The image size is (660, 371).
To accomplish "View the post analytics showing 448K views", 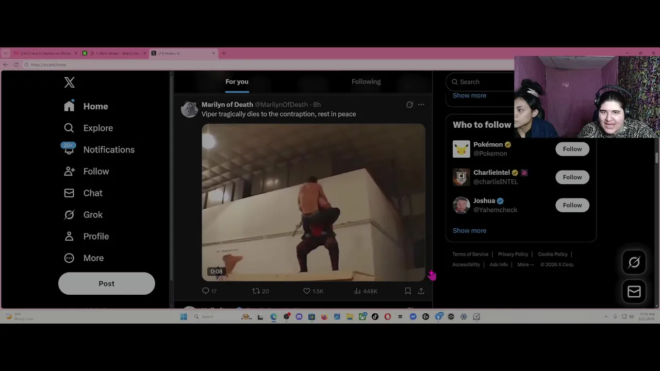I will pos(366,291).
